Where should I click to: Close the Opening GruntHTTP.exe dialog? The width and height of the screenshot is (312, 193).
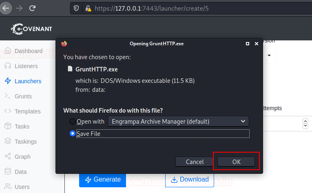pyautogui.click(x=257, y=44)
